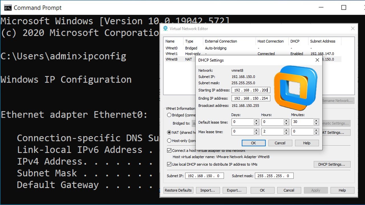Click the Subnet IP input field
This screenshot has height=205, width=365.
204,176
